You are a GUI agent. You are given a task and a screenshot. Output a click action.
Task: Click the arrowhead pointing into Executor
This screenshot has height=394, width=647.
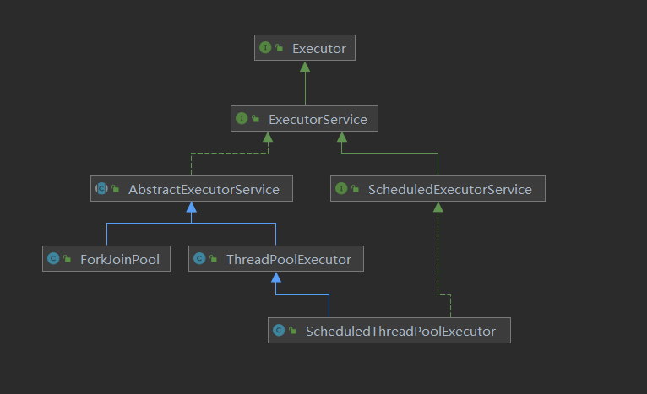[x=305, y=67]
